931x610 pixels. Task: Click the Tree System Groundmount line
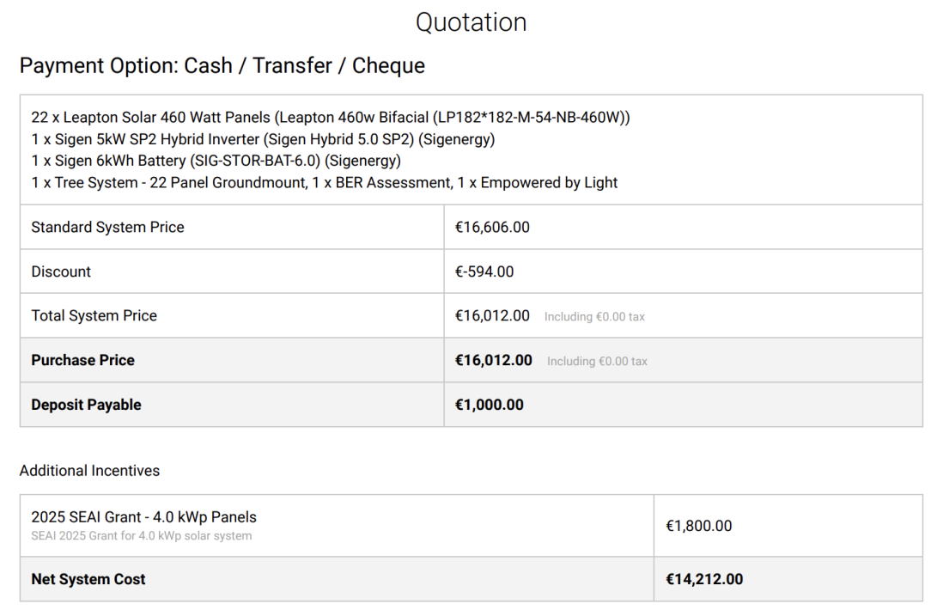pos(325,182)
